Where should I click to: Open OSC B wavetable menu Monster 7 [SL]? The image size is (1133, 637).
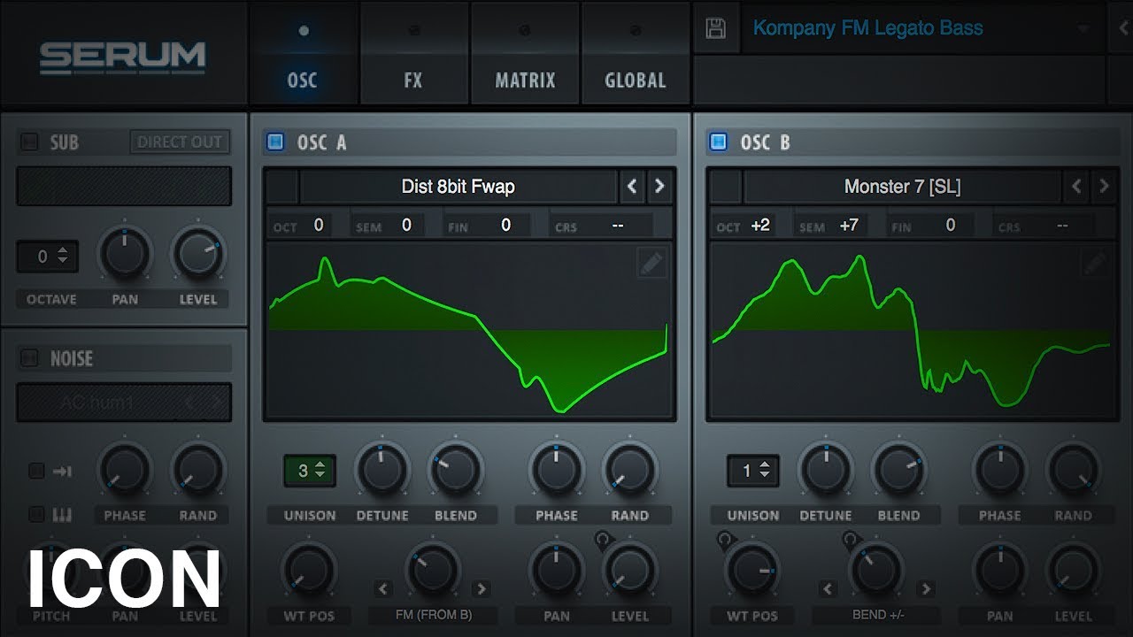point(902,187)
